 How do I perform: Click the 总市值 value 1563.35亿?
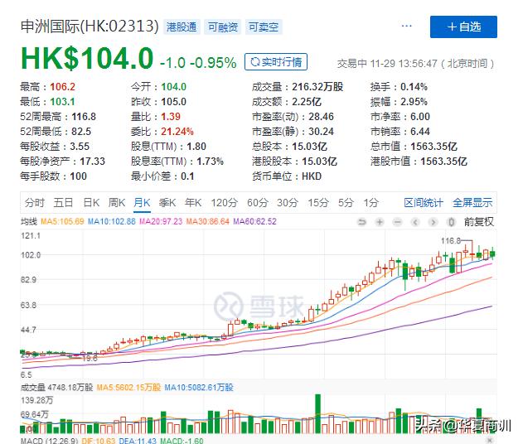tap(433, 147)
